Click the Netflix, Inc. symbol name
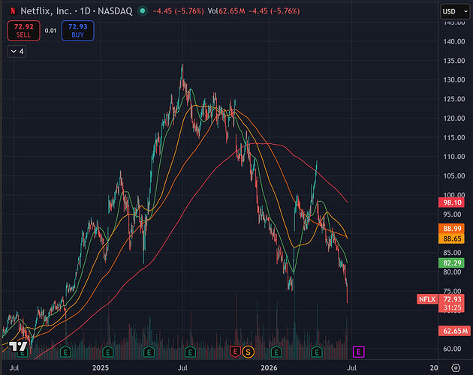Image resolution: width=473 pixels, height=375 pixels. click(x=46, y=11)
